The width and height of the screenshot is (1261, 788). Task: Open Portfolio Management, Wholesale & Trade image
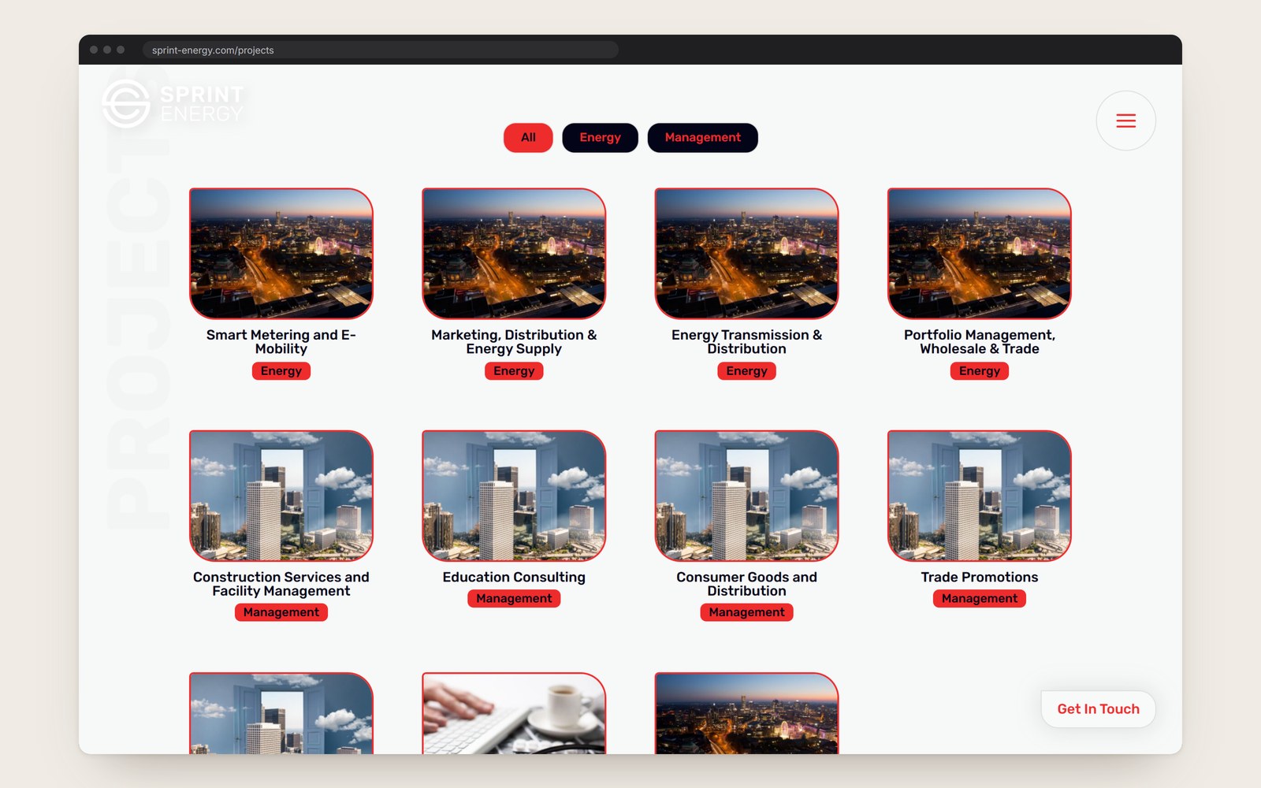[980, 254]
